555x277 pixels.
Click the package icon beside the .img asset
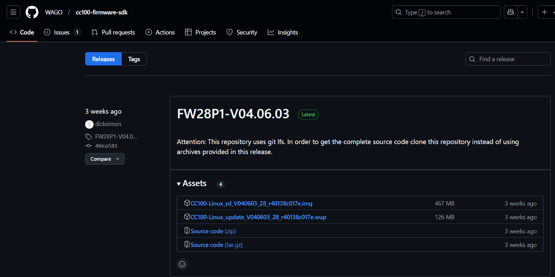point(187,203)
